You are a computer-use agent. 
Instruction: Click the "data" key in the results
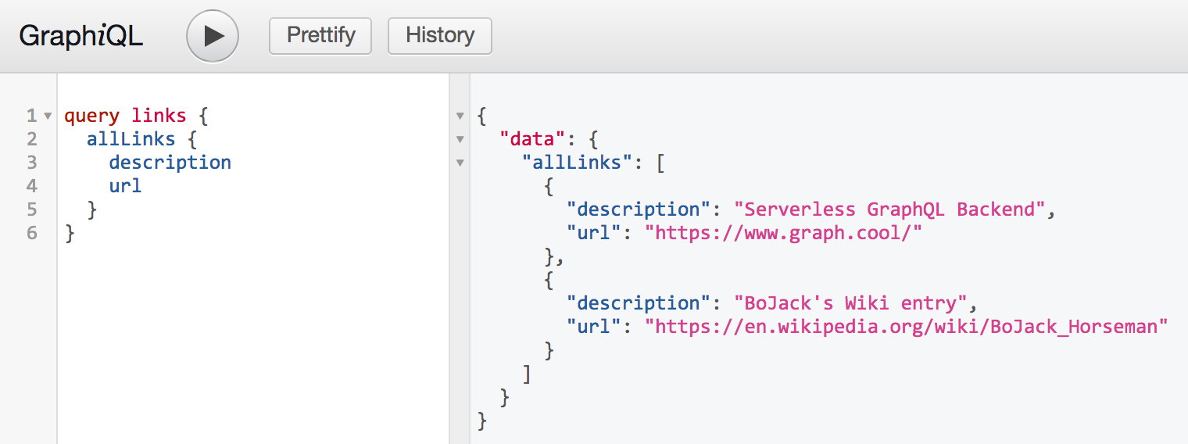[531, 140]
